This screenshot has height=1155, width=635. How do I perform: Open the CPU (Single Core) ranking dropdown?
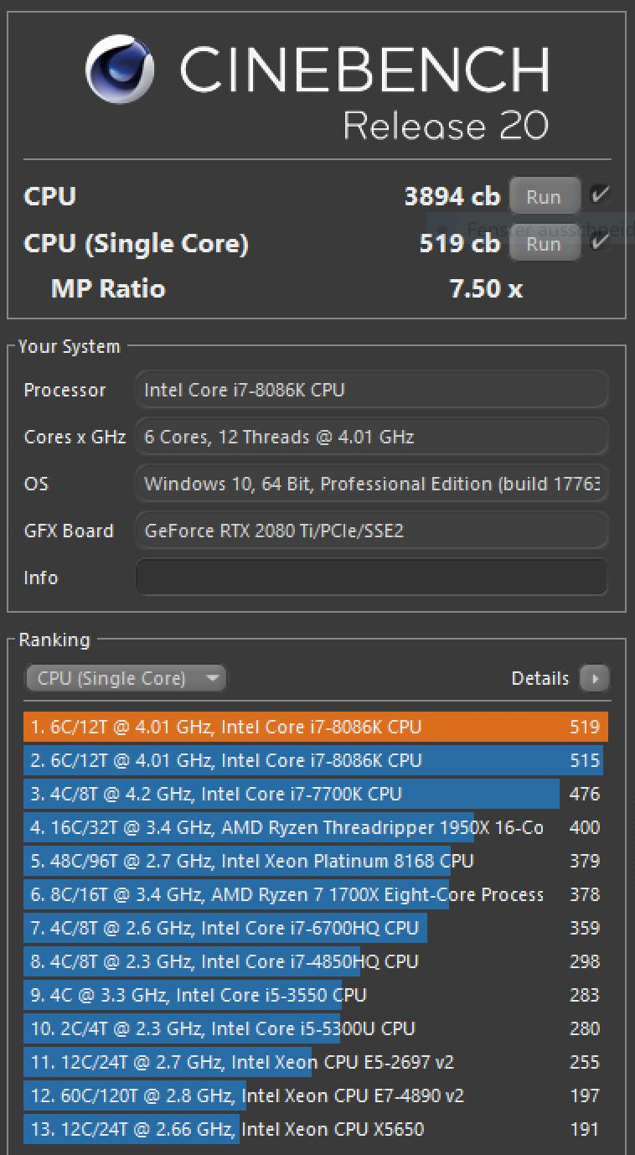pos(126,678)
